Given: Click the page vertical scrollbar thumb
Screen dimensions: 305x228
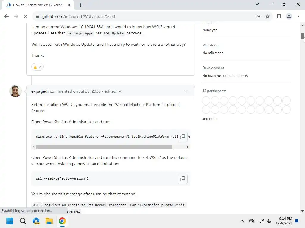Looking at the screenshot, I should coord(302,37).
